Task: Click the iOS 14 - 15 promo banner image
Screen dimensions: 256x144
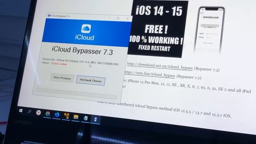Action: (x=158, y=29)
